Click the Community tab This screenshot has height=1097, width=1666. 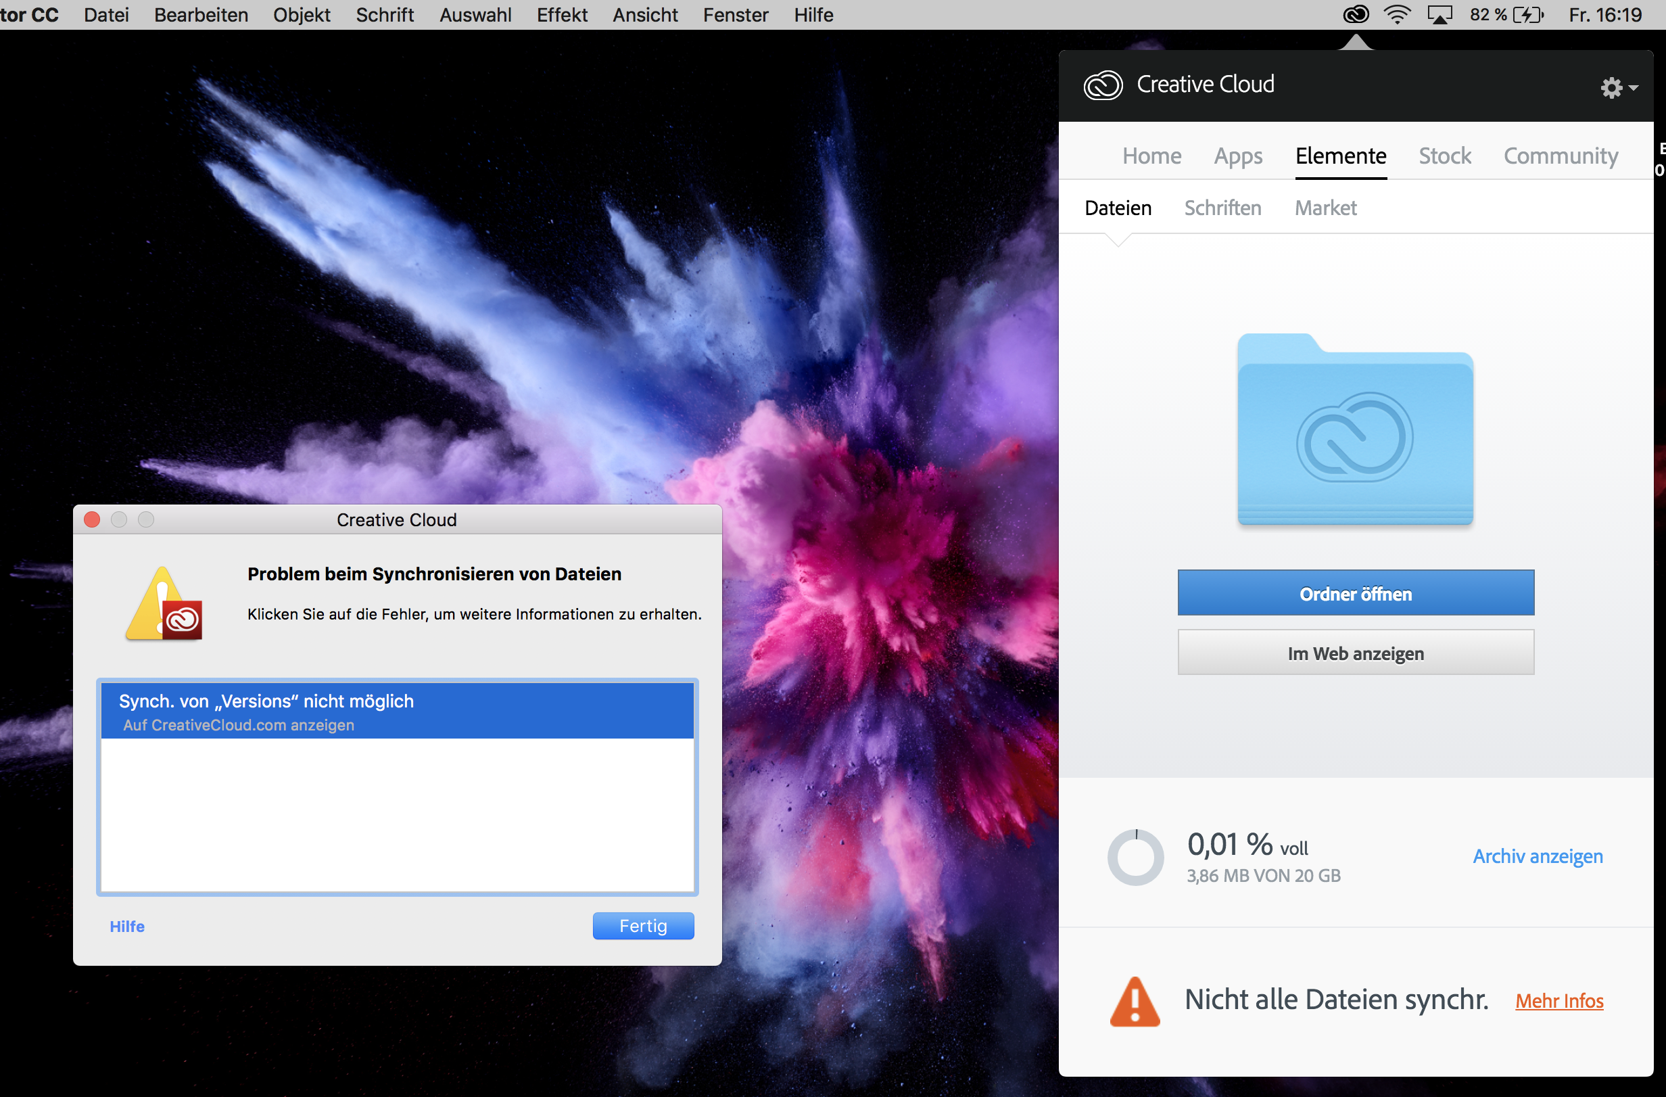pyautogui.click(x=1561, y=157)
